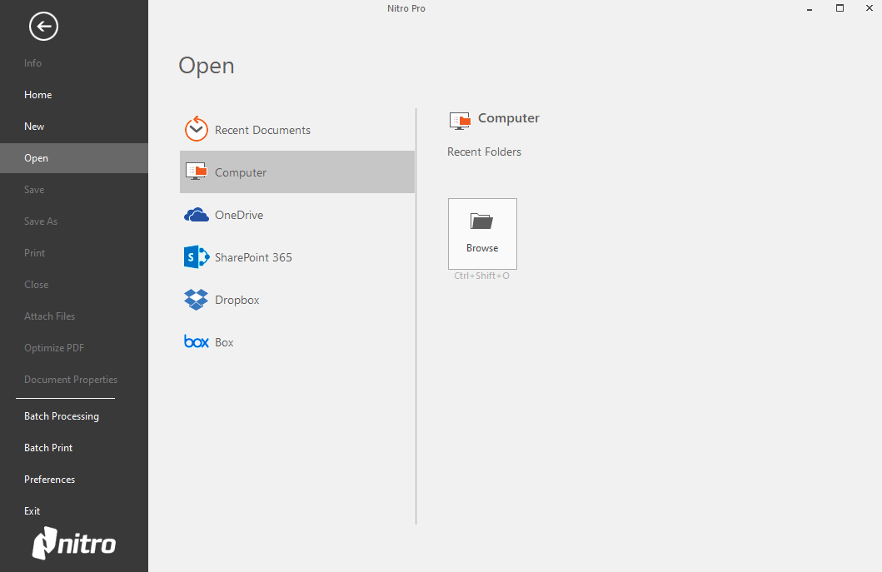Image resolution: width=882 pixels, height=572 pixels.
Task: Exit the Nitro Pro application
Action: click(32, 511)
